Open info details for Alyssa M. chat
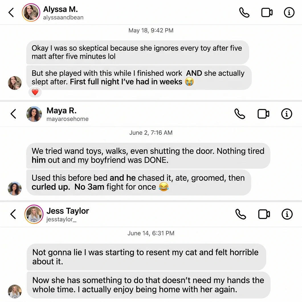Viewport: 302px width, 302px height. (x=289, y=13)
